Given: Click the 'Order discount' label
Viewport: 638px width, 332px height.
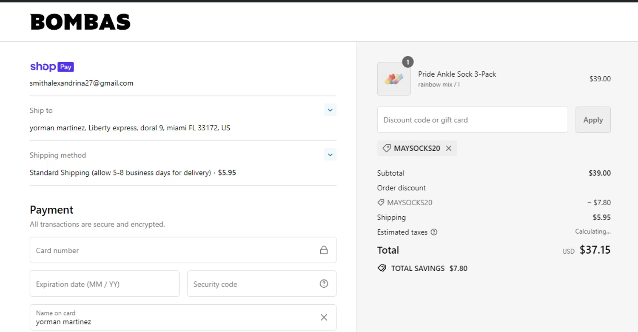Looking at the screenshot, I should click(402, 188).
